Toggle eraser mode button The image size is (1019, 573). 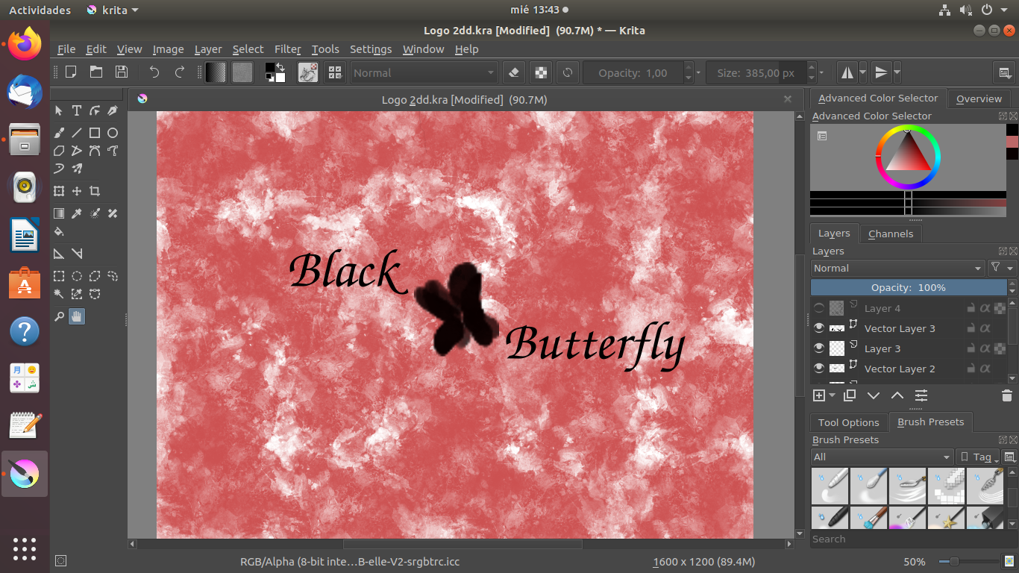(513, 72)
